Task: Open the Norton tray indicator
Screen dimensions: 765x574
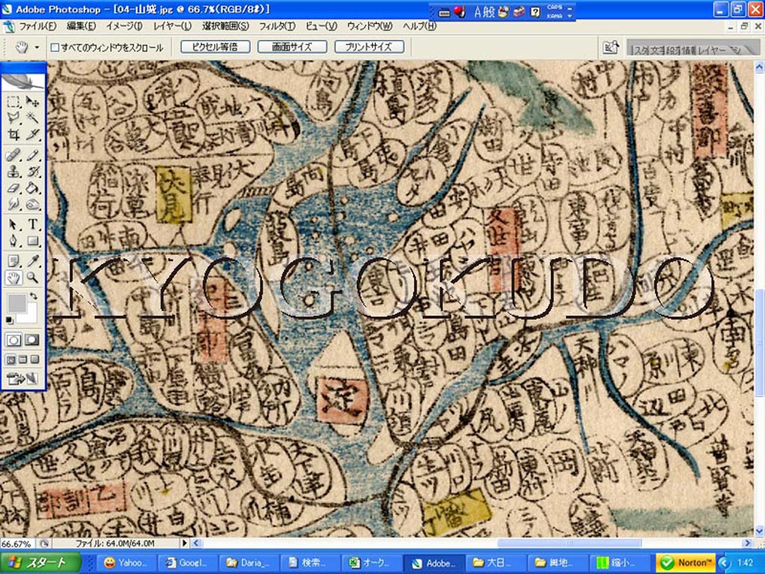Action: [686, 563]
